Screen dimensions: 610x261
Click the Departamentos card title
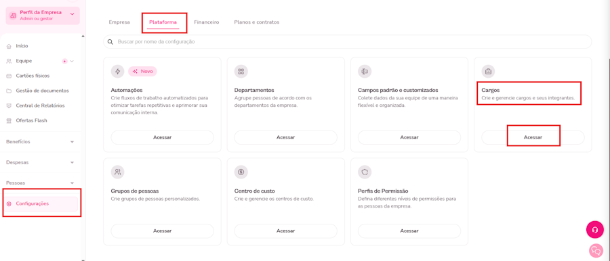tap(254, 90)
